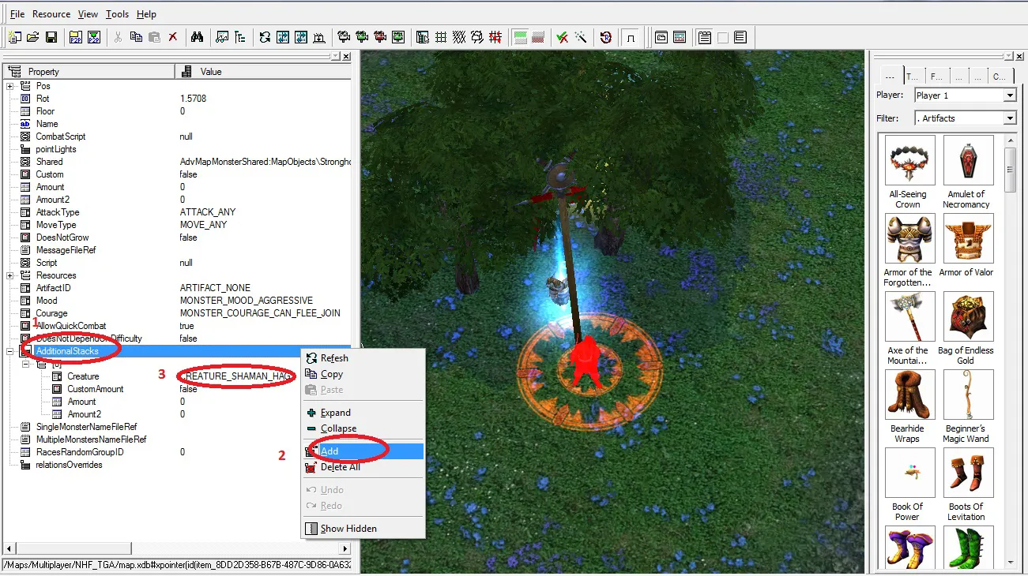Click the grid with red stars icon
This screenshot has width=1028, height=576.
coord(495,37)
